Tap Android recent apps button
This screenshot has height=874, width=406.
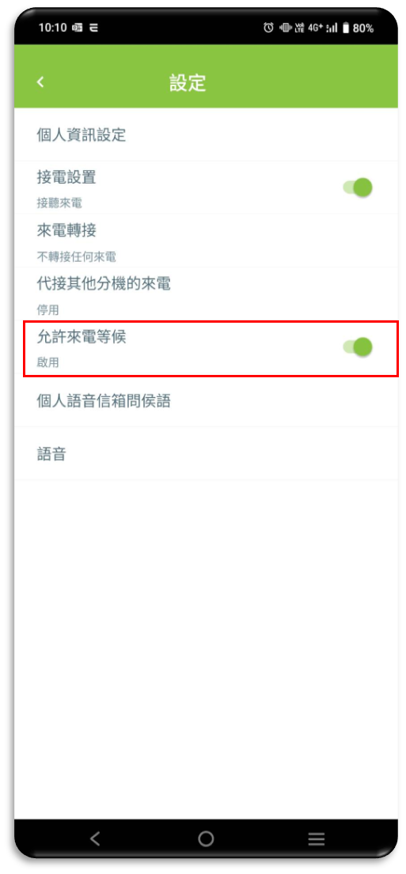(x=317, y=838)
